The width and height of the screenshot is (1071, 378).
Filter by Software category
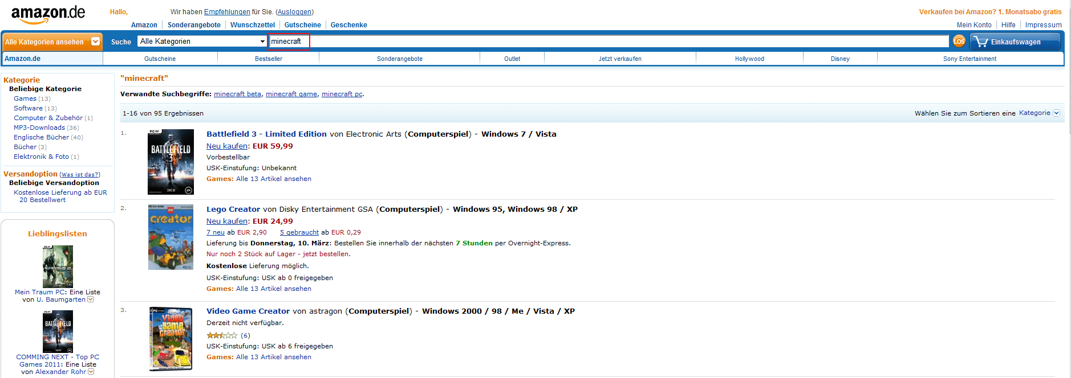click(28, 108)
